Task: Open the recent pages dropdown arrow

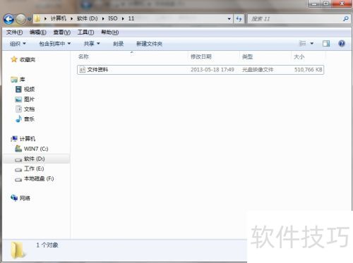Action: [30, 19]
